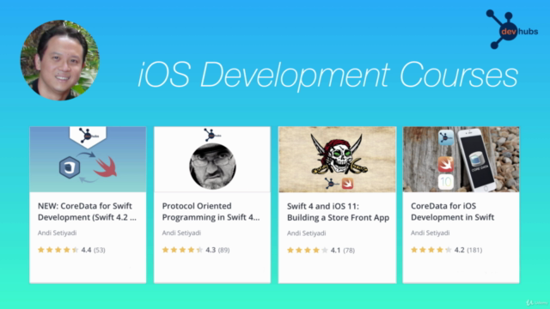This screenshot has height=309, width=550.
Task: Click the devhubs badge atop the first card
Action: click(x=88, y=136)
